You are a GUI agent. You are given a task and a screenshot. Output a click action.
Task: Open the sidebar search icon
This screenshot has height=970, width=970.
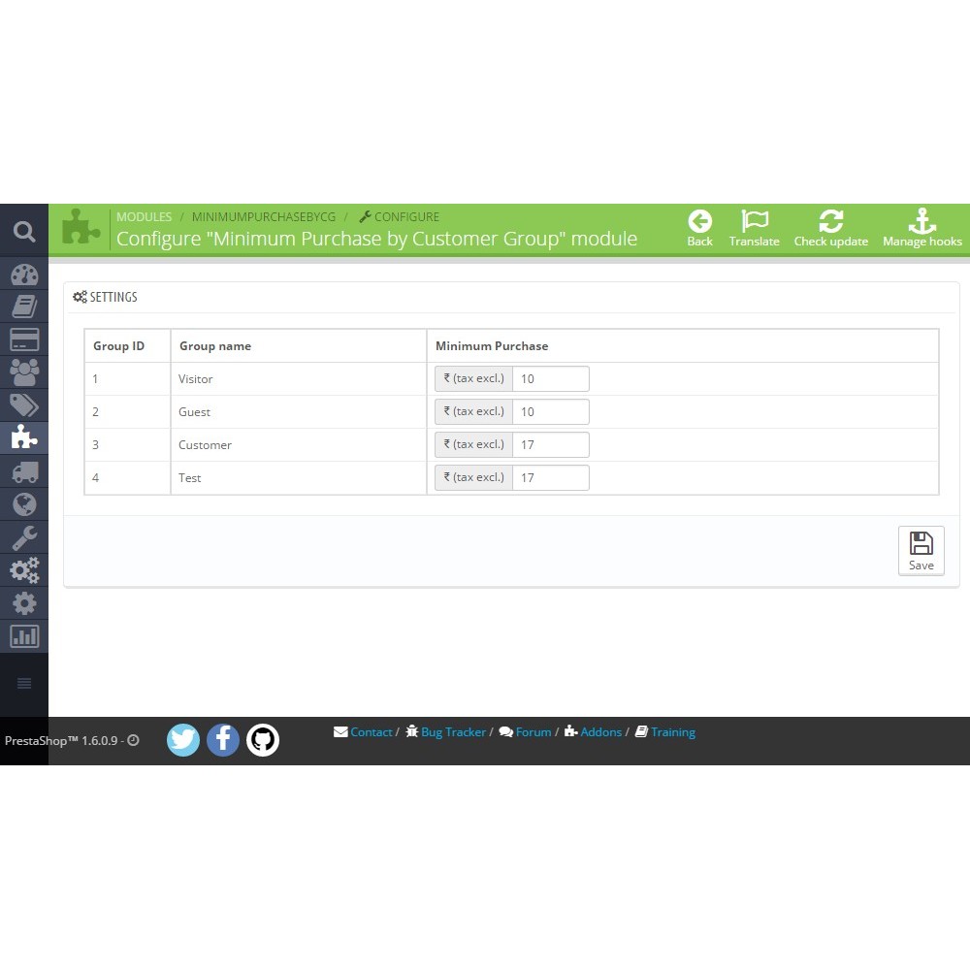click(x=24, y=232)
